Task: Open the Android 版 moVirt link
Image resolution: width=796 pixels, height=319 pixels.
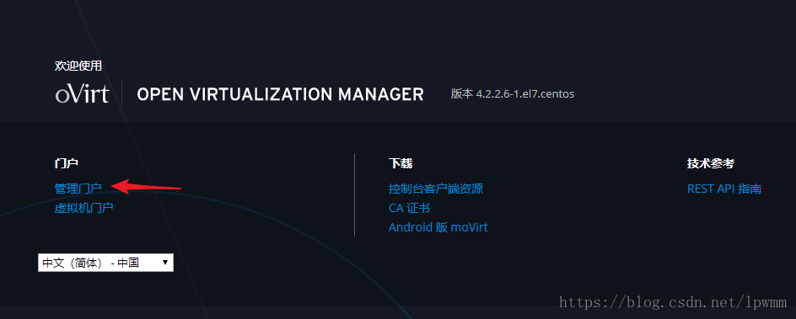Action: (x=438, y=227)
